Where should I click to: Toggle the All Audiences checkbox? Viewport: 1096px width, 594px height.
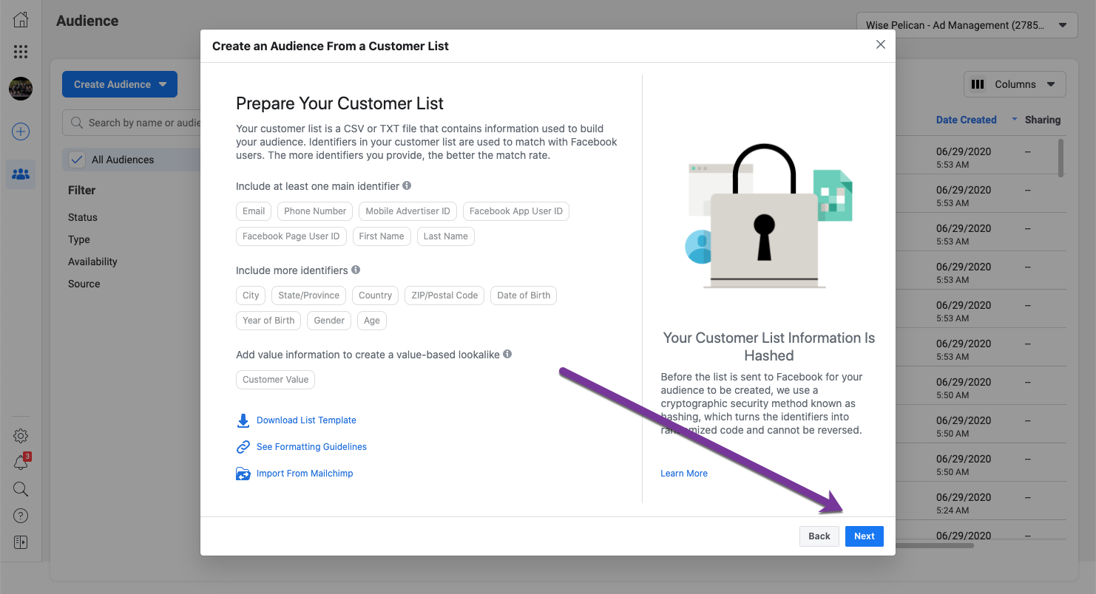(76, 160)
